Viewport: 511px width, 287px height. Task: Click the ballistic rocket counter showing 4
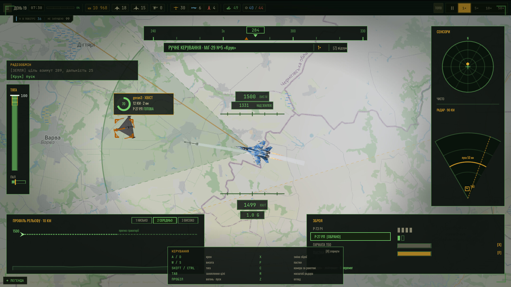click(x=211, y=8)
